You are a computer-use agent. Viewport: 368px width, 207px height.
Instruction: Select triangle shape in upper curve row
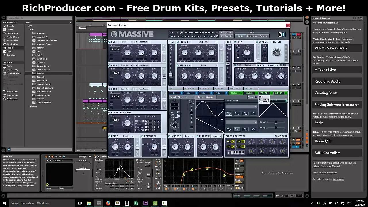point(253,114)
